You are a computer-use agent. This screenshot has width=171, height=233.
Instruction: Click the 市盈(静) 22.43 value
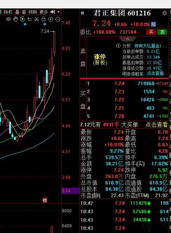pyautogui.click(x=117, y=195)
